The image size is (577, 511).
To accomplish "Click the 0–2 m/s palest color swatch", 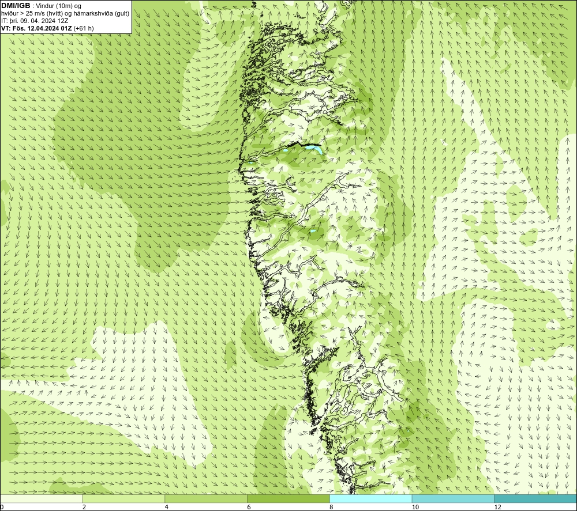I will pos(41,498).
